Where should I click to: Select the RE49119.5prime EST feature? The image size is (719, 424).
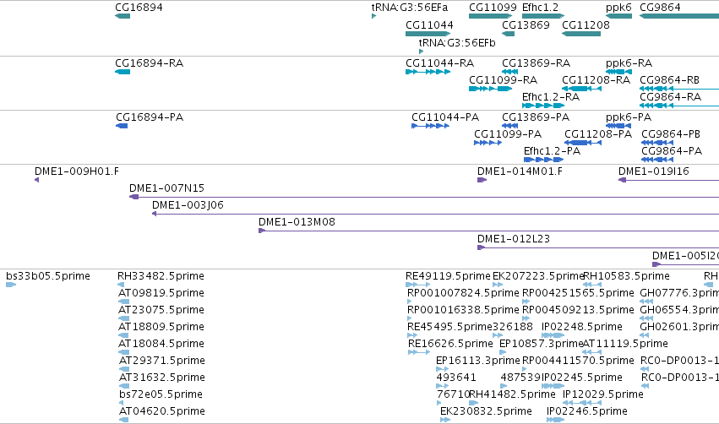click(417, 285)
